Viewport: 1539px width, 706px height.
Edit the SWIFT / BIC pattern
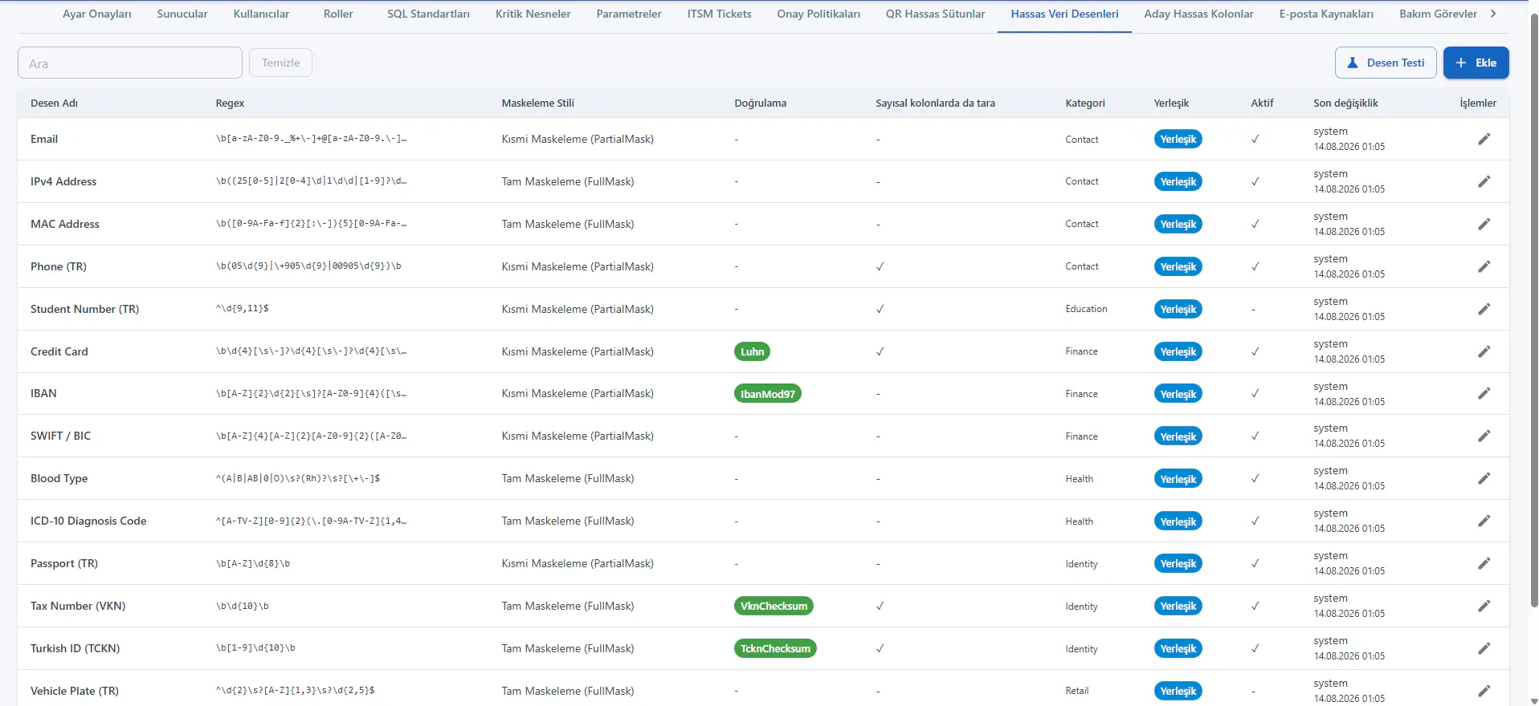pyautogui.click(x=1484, y=436)
